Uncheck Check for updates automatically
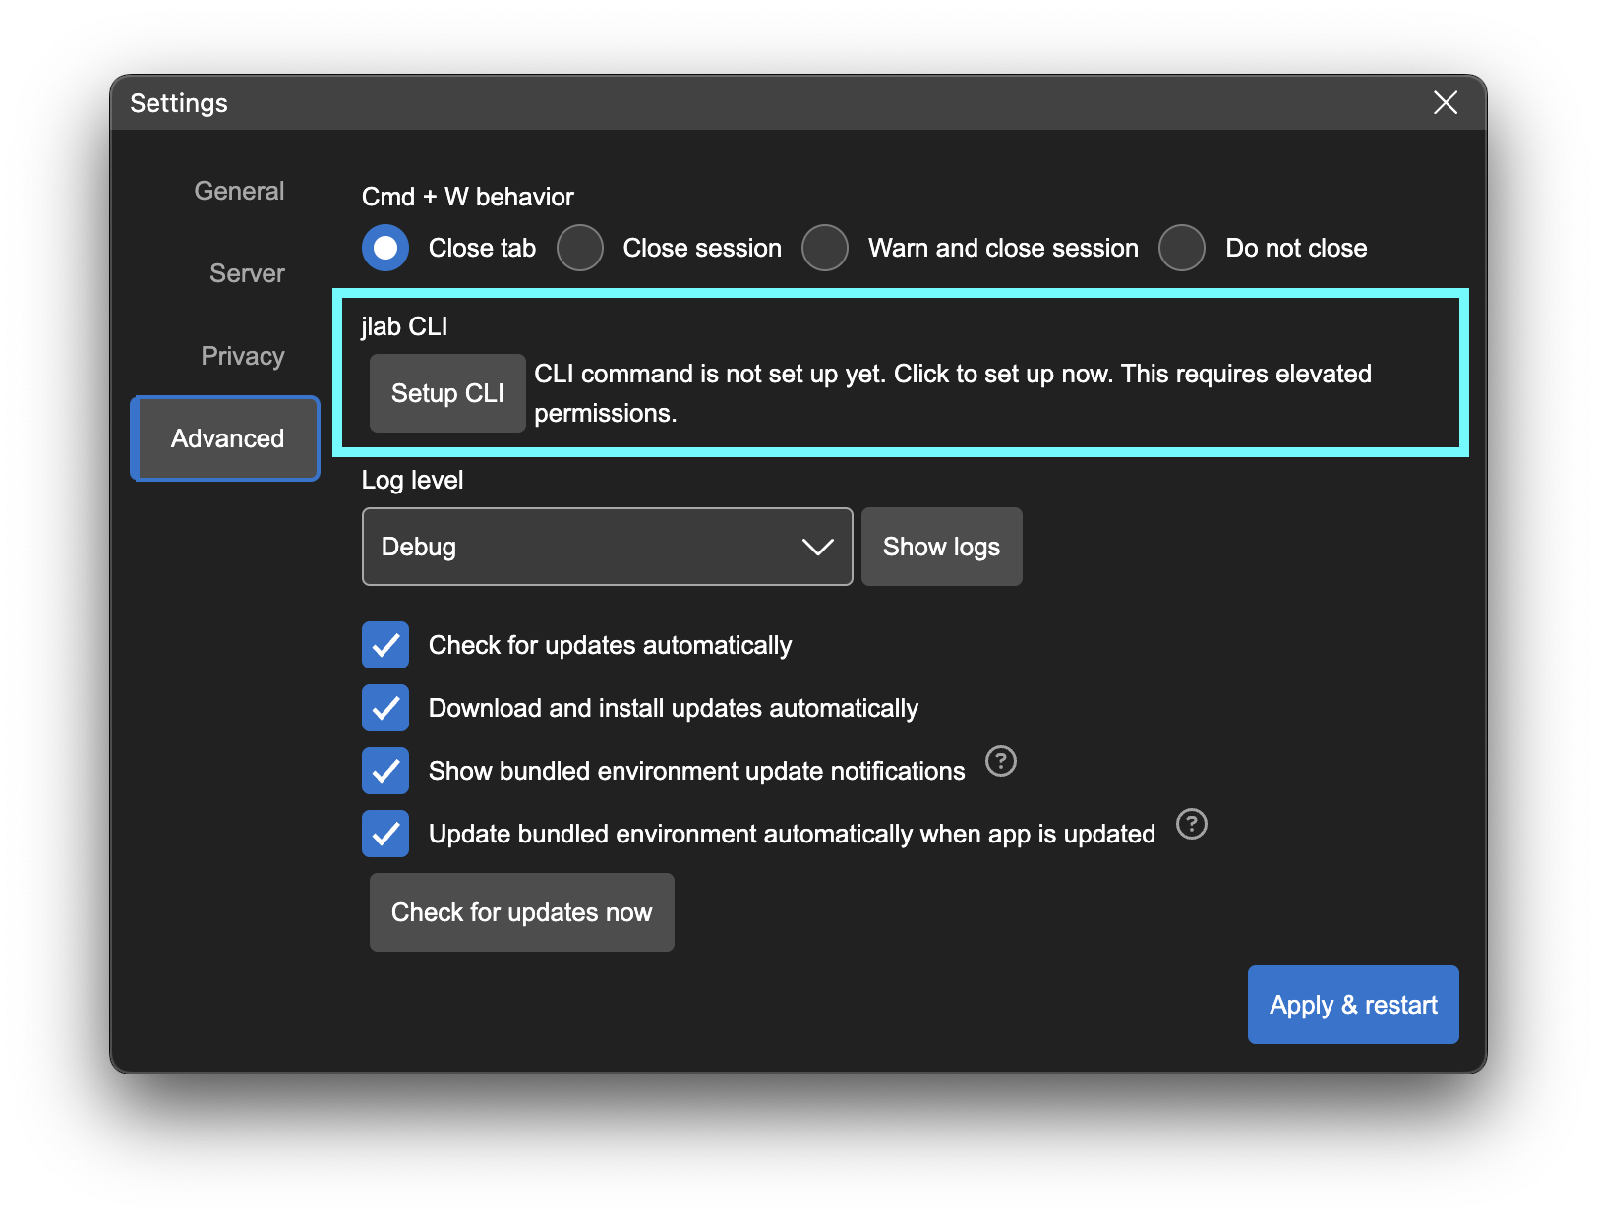This screenshot has width=1597, height=1219. tap(385, 645)
